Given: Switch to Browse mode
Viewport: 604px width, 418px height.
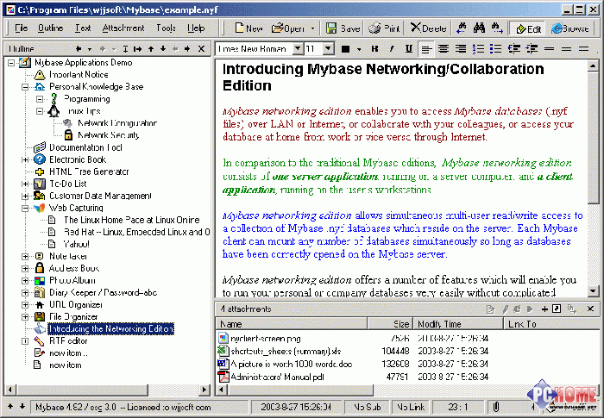Looking at the screenshot, I should pyautogui.click(x=570, y=28).
